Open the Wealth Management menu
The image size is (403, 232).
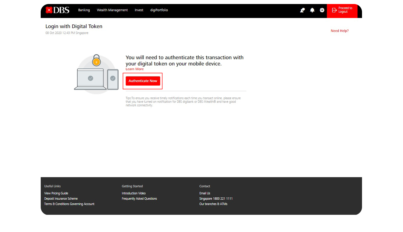(x=112, y=10)
